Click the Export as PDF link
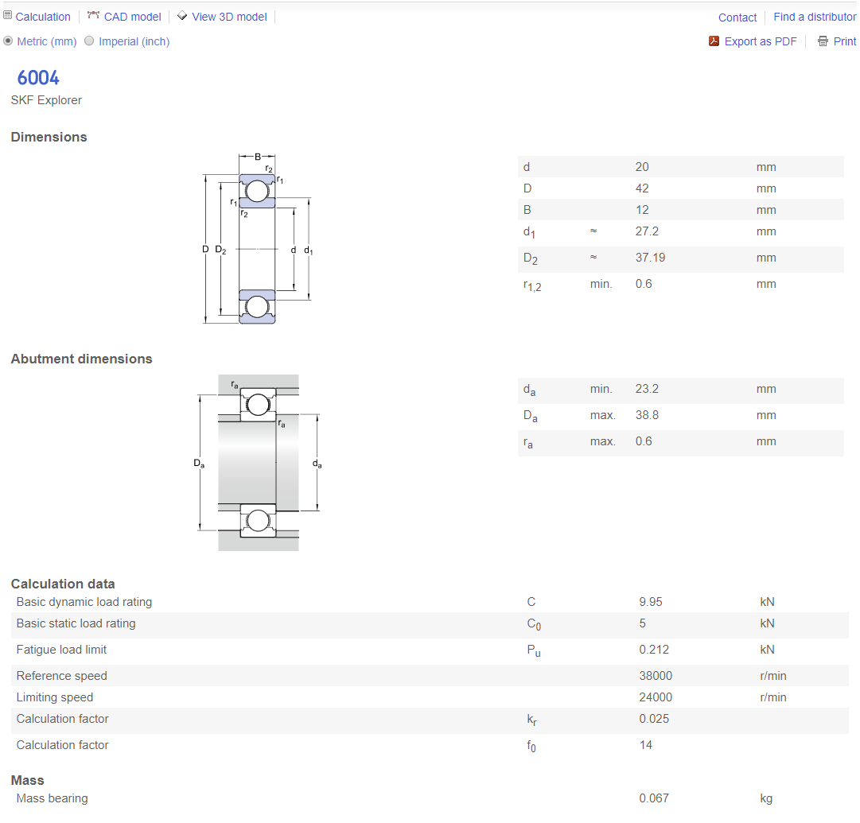860x823 pixels. (x=761, y=41)
